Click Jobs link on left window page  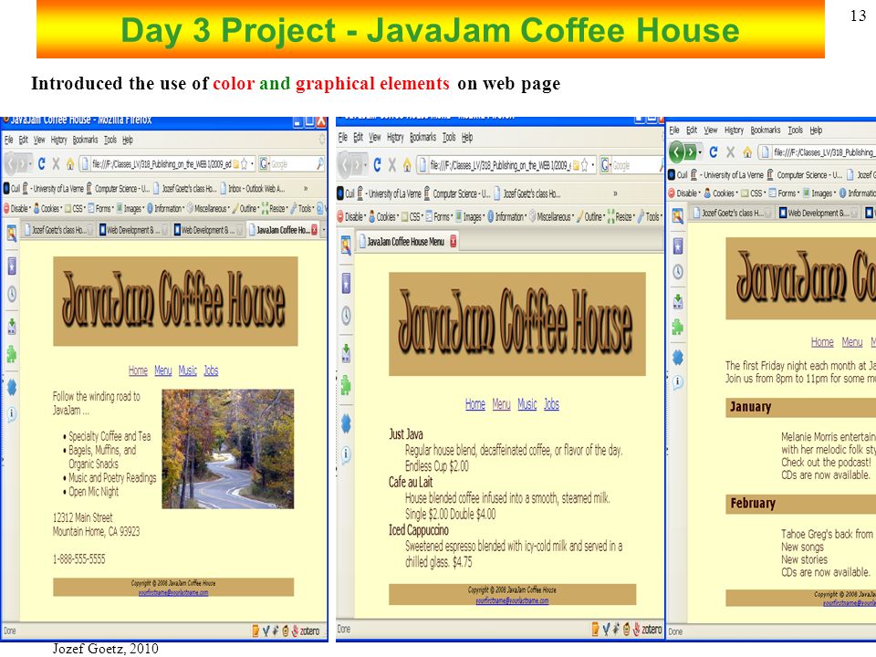[x=211, y=370]
